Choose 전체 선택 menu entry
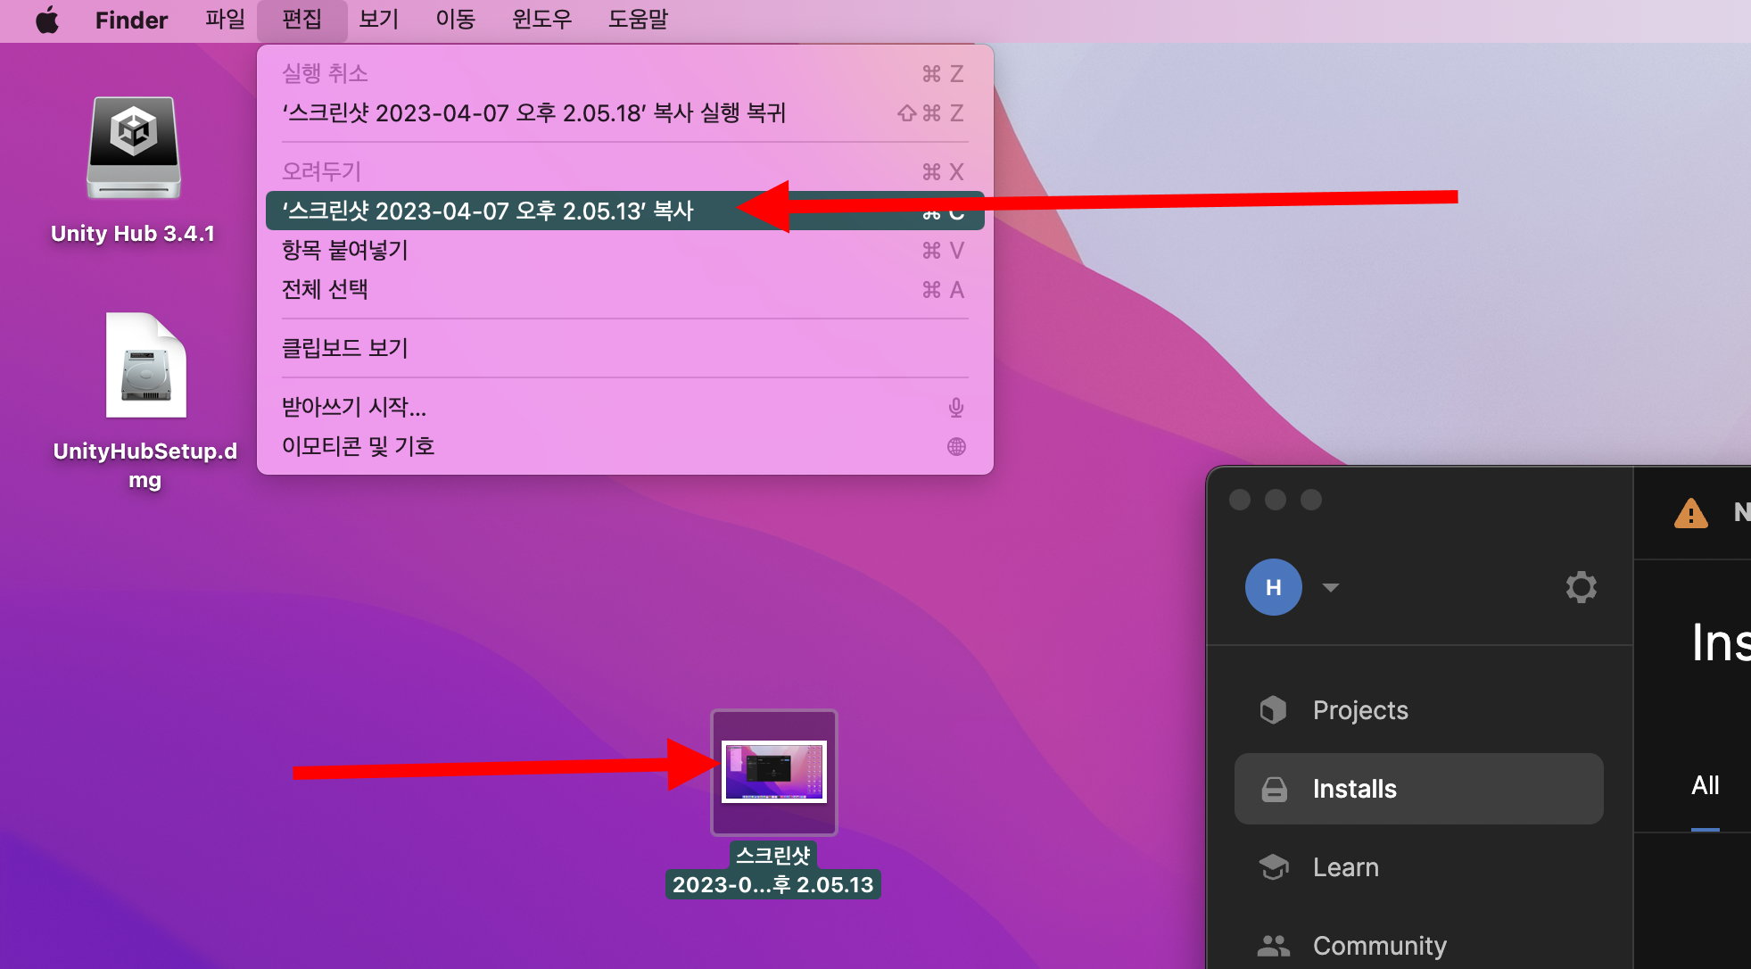This screenshot has height=969, width=1751. click(x=325, y=290)
